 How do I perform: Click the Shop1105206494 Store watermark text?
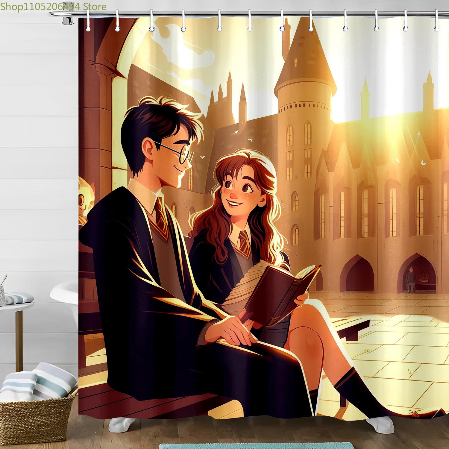click(54, 7)
